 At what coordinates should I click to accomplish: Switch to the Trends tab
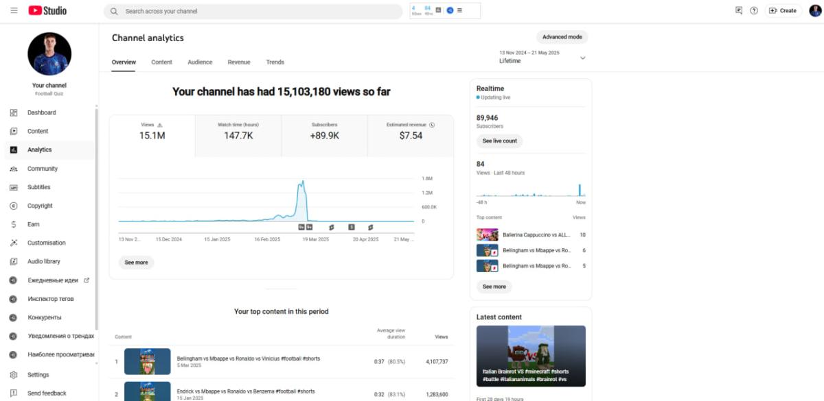coord(275,62)
